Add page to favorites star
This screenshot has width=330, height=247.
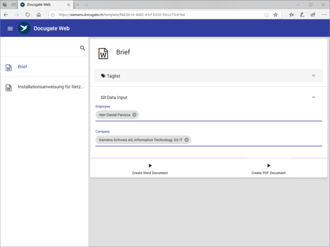coord(275,14)
